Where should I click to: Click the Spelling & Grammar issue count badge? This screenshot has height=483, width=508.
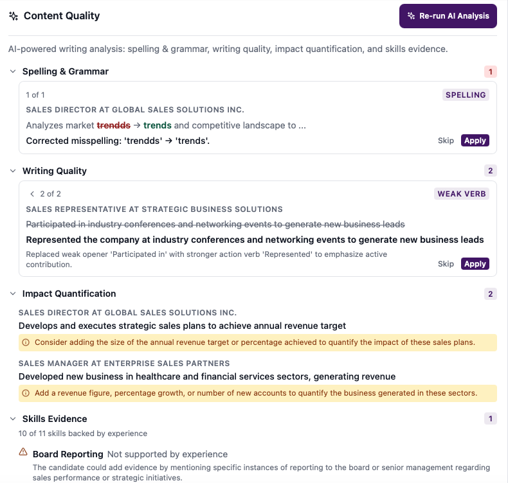point(491,72)
